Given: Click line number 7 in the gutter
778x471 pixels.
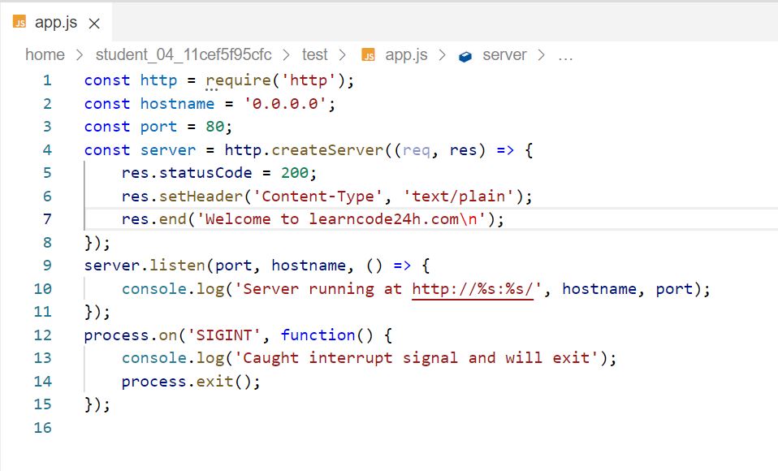Looking at the screenshot, I should 47,219.
